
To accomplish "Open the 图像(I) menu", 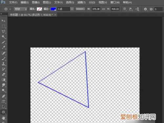I will click(36, 2).
